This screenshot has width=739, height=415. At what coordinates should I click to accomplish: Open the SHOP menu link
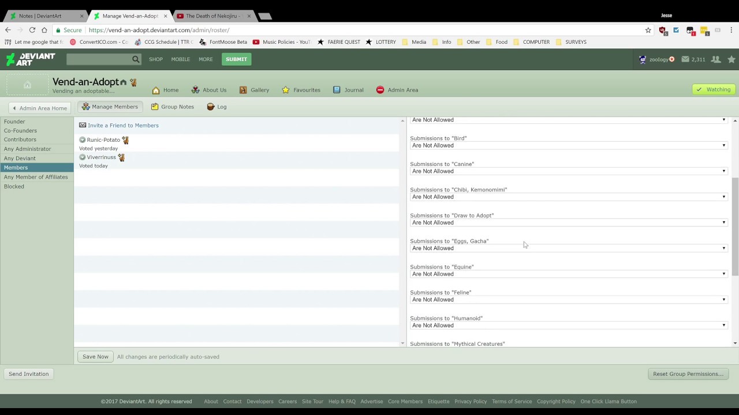[x=156, y=59]
